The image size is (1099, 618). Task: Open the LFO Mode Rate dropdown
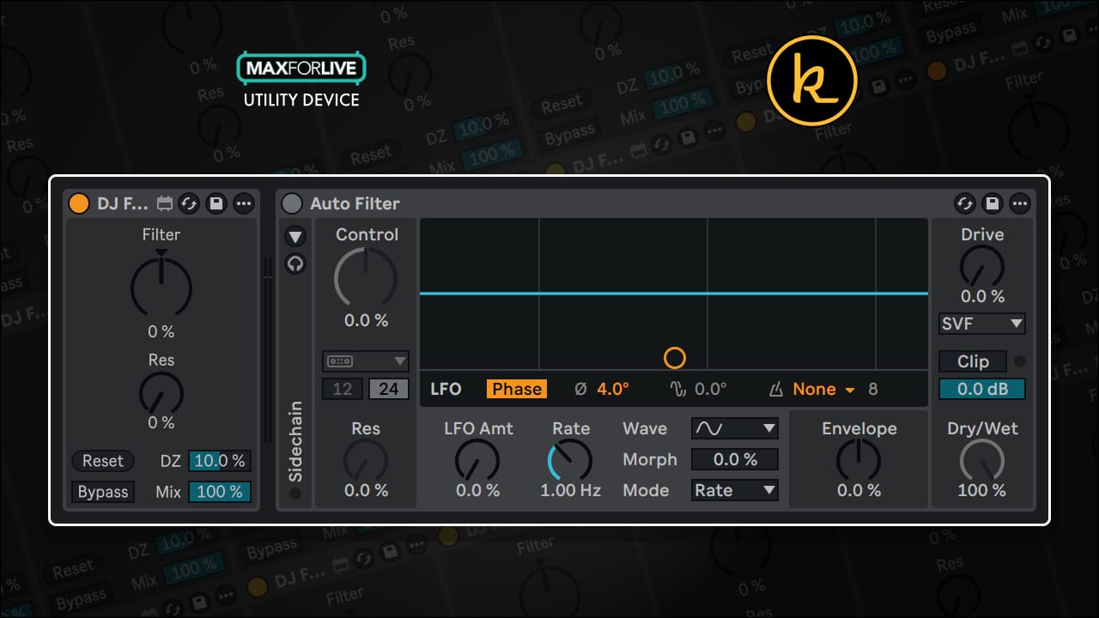tap(735, 490)
